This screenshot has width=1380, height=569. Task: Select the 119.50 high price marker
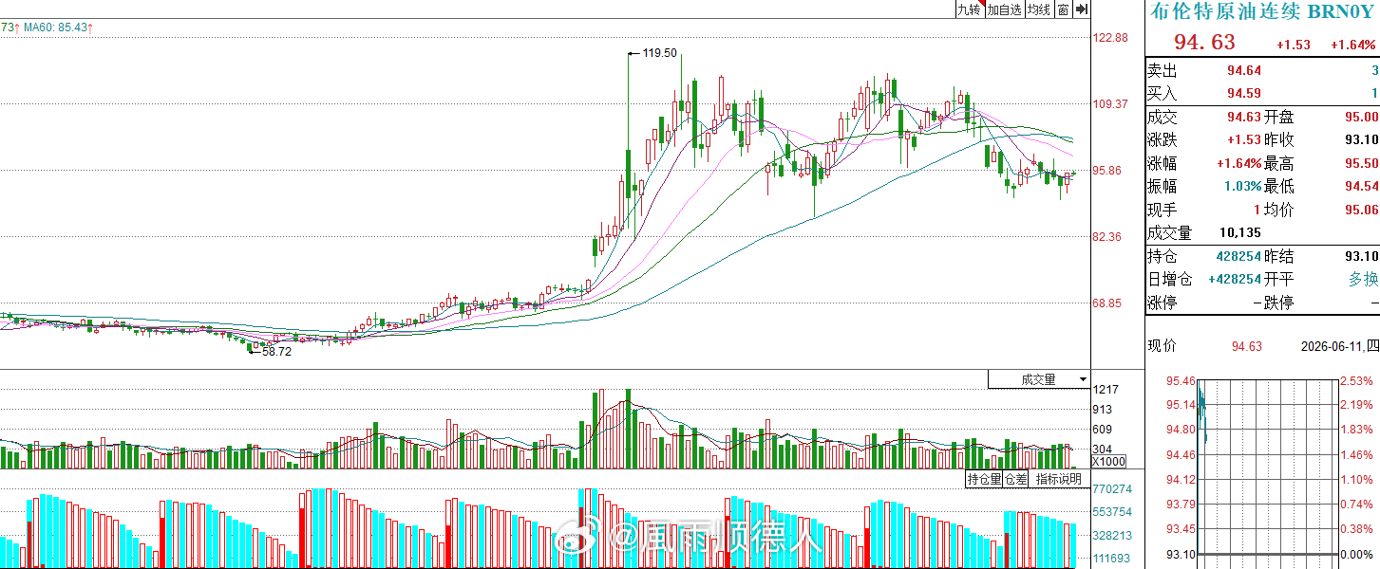tap(659, 53)
